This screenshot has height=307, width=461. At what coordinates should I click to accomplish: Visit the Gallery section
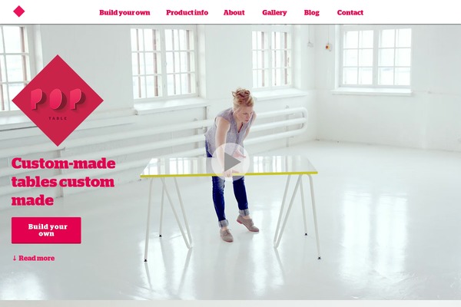point(274,12)
